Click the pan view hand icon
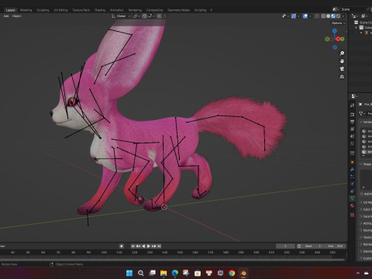The image size is (372, 279). pos(342,61)
